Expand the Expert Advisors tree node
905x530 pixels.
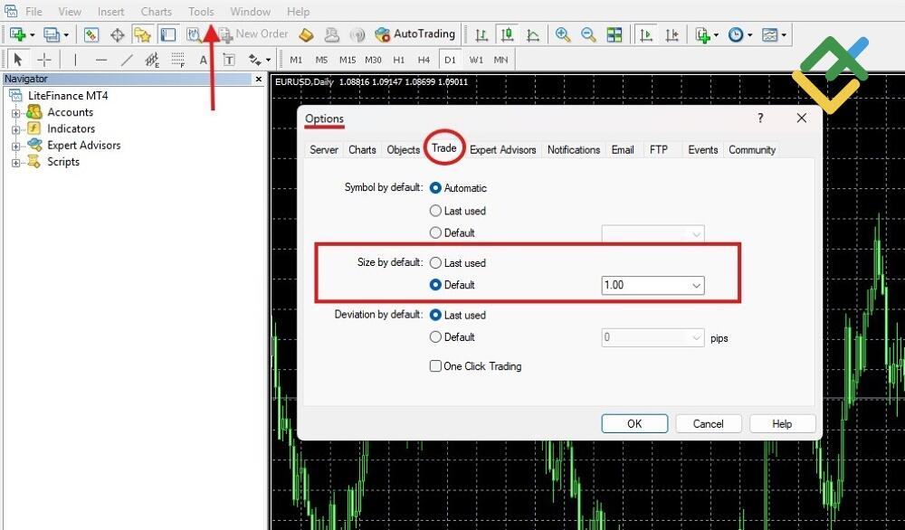click(15, 146)
